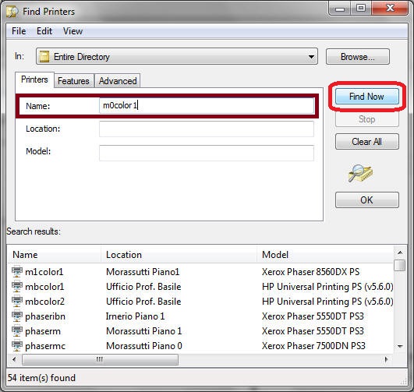The height and width of the screenshot is (392, 414).
Task: Click the Find Now button
Action: pos(367,97)
